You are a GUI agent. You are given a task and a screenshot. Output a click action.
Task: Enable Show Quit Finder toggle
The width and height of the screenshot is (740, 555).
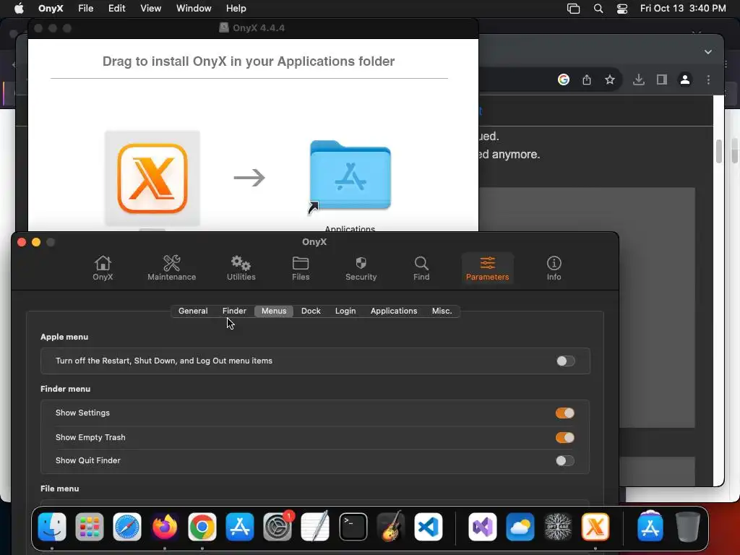click(565, 460)
